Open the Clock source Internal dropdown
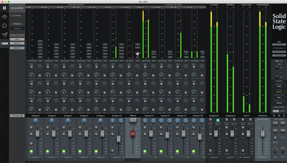Image resolution: width=287 pixels, height=163 pixels. (x=279, y=92)
